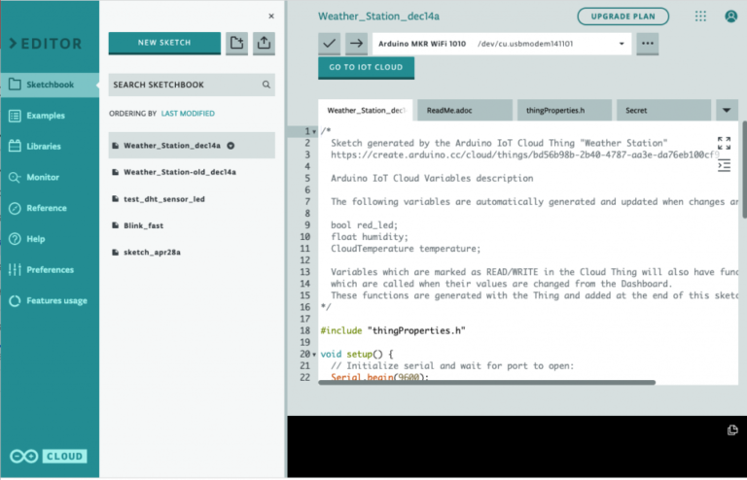Click the Verify checkmark button

(x=330, y=44)
